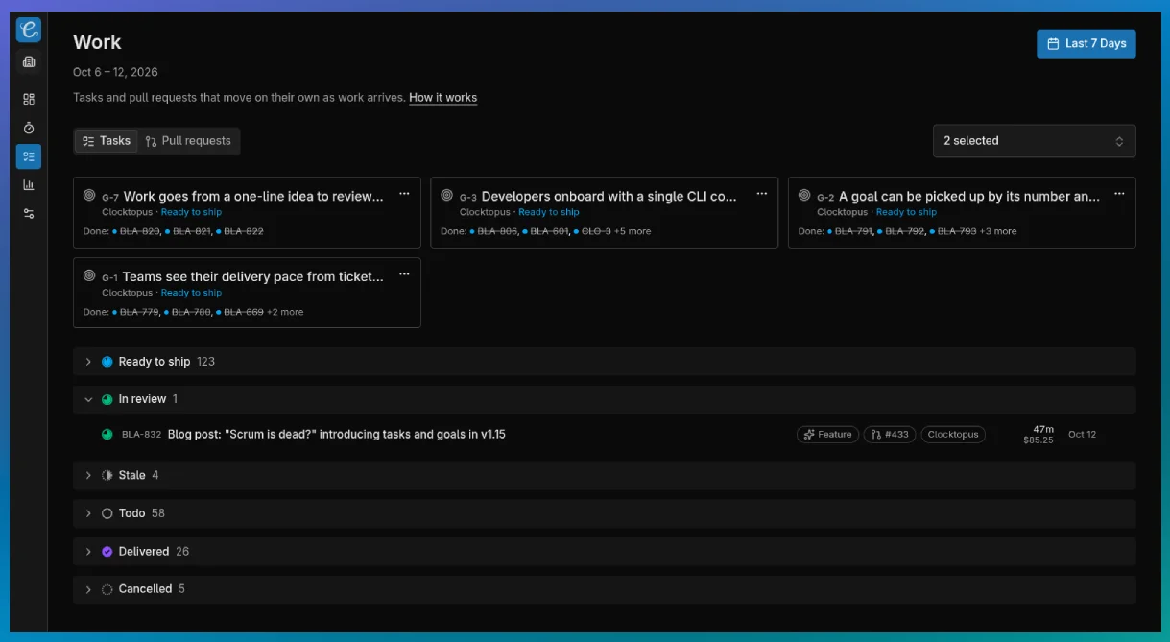Viewport: 1170px width, 642px height.
Task: Open the stopwatch timer icon in sidebar
Action: [x=29, y=128]
